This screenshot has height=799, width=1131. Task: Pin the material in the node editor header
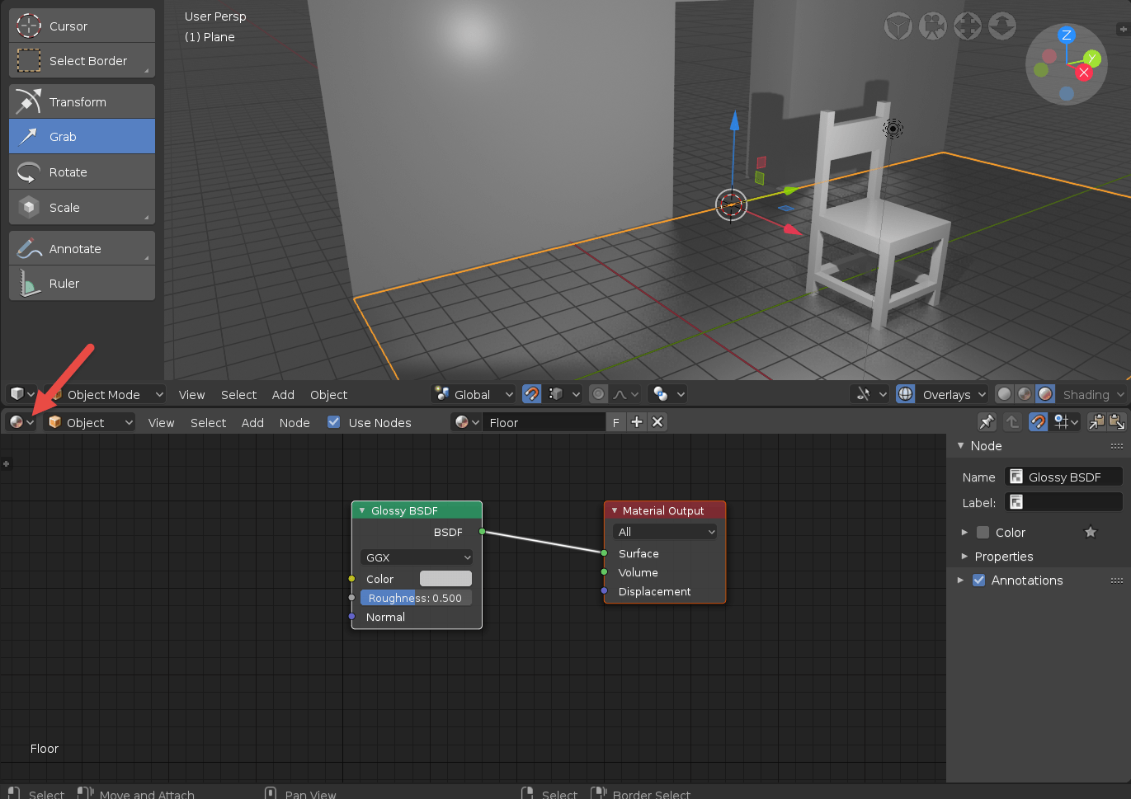tap(987, 421)
